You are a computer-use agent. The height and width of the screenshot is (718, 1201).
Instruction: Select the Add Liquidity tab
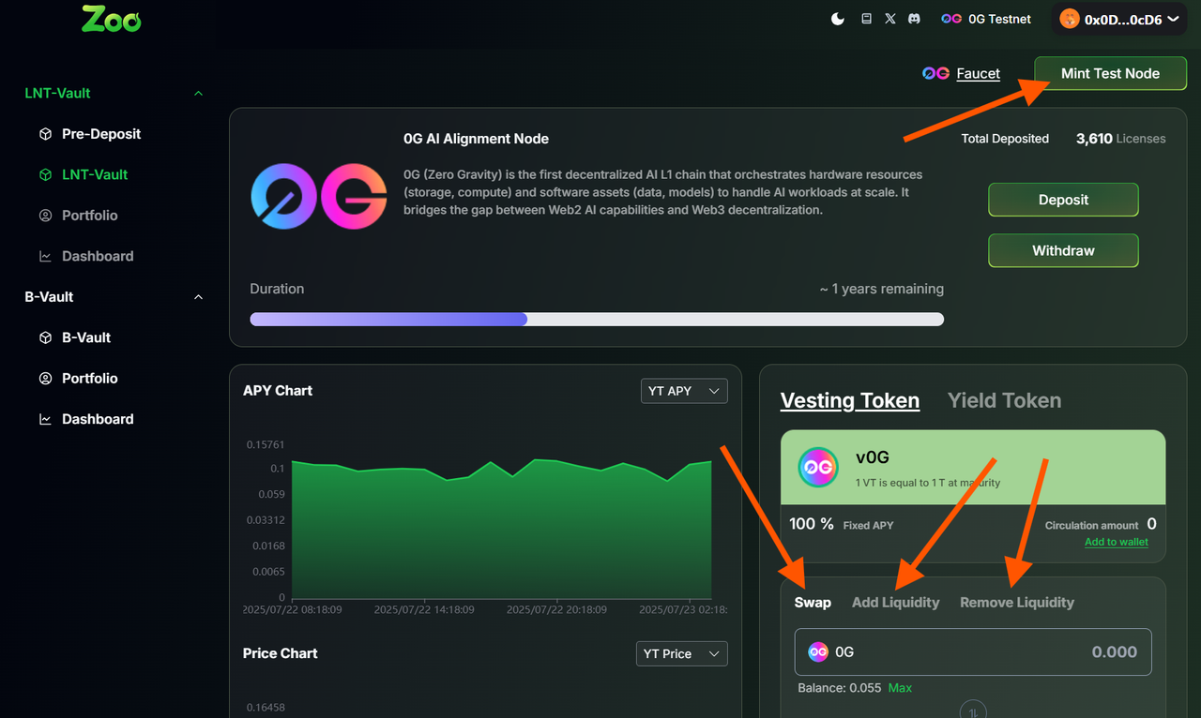coord(895,603)
